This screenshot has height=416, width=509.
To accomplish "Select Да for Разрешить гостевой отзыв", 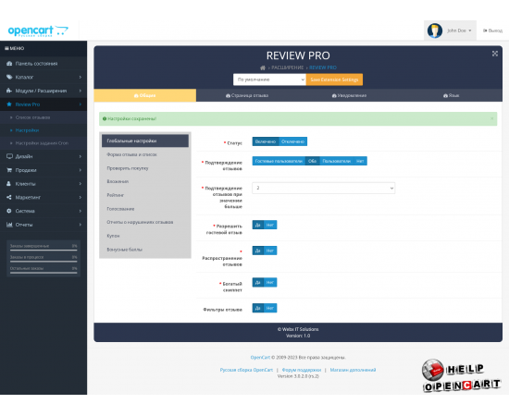I will point(258,225).
